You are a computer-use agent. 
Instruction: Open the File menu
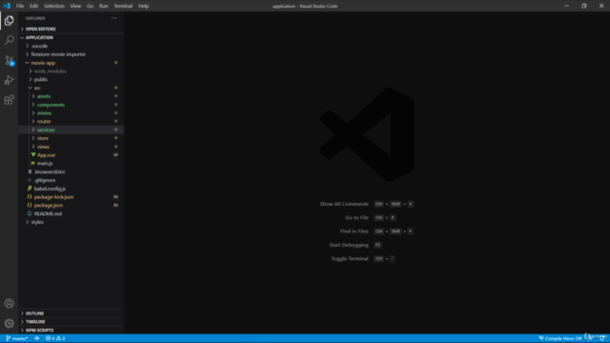coord(20,6)
